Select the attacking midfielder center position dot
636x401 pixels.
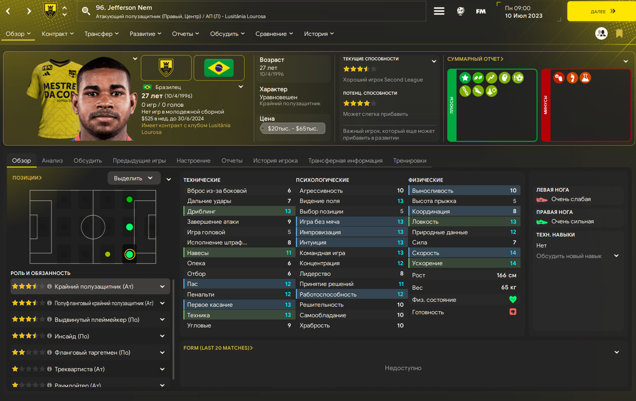(x=129, y=227)
